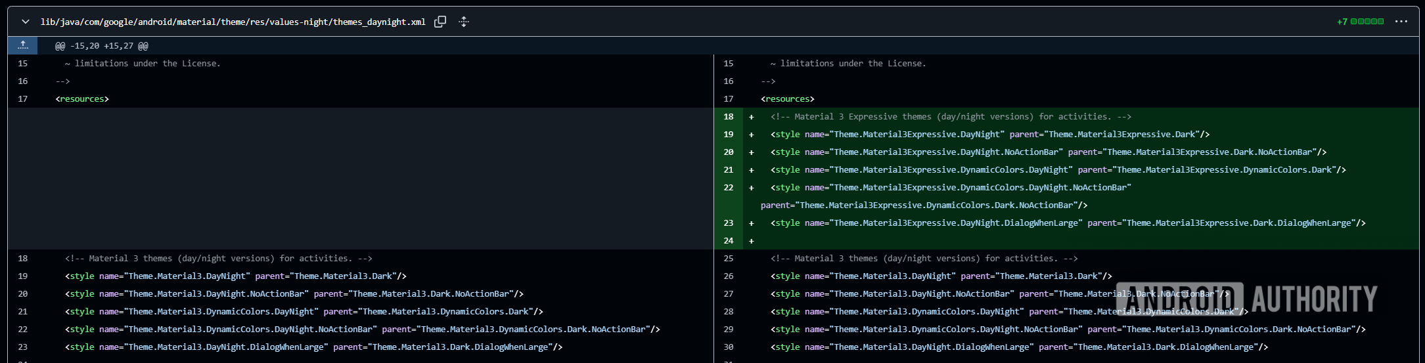Viewport: 1425px width, 363px height.
Task: Click the @@ -15,20 +15,27 @@ hunk header
Action: (102, 46)
